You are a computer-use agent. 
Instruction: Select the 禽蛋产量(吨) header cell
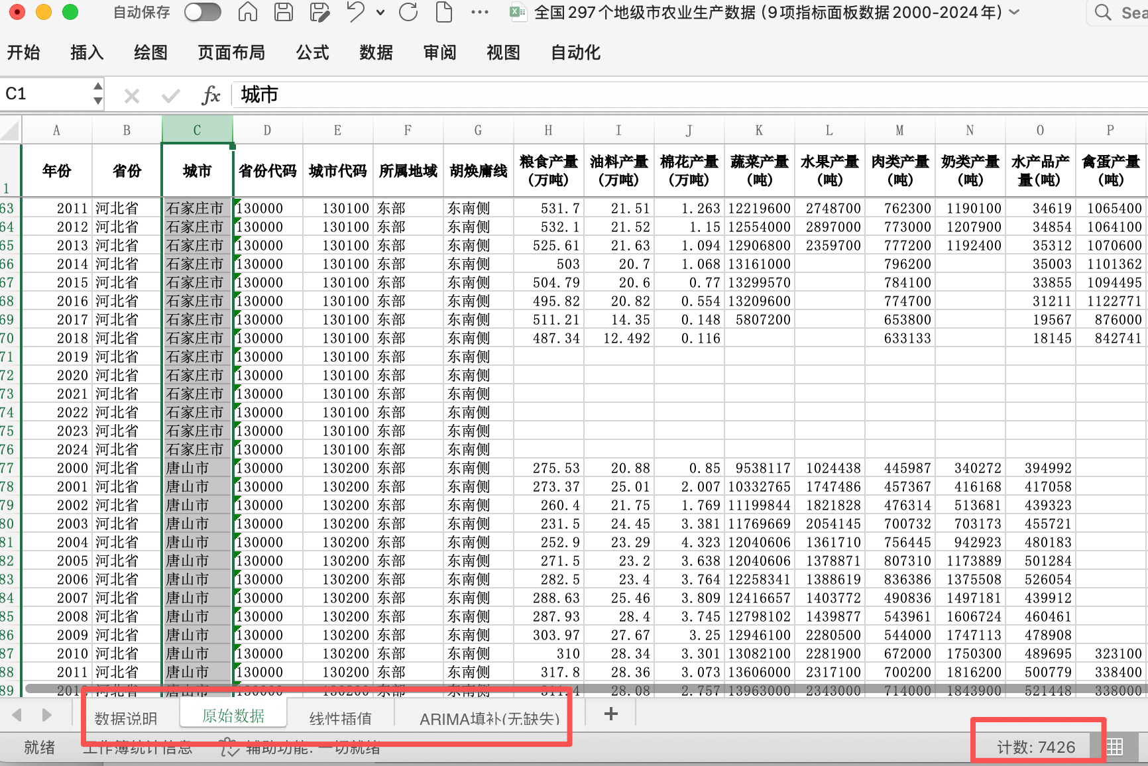1111,170
